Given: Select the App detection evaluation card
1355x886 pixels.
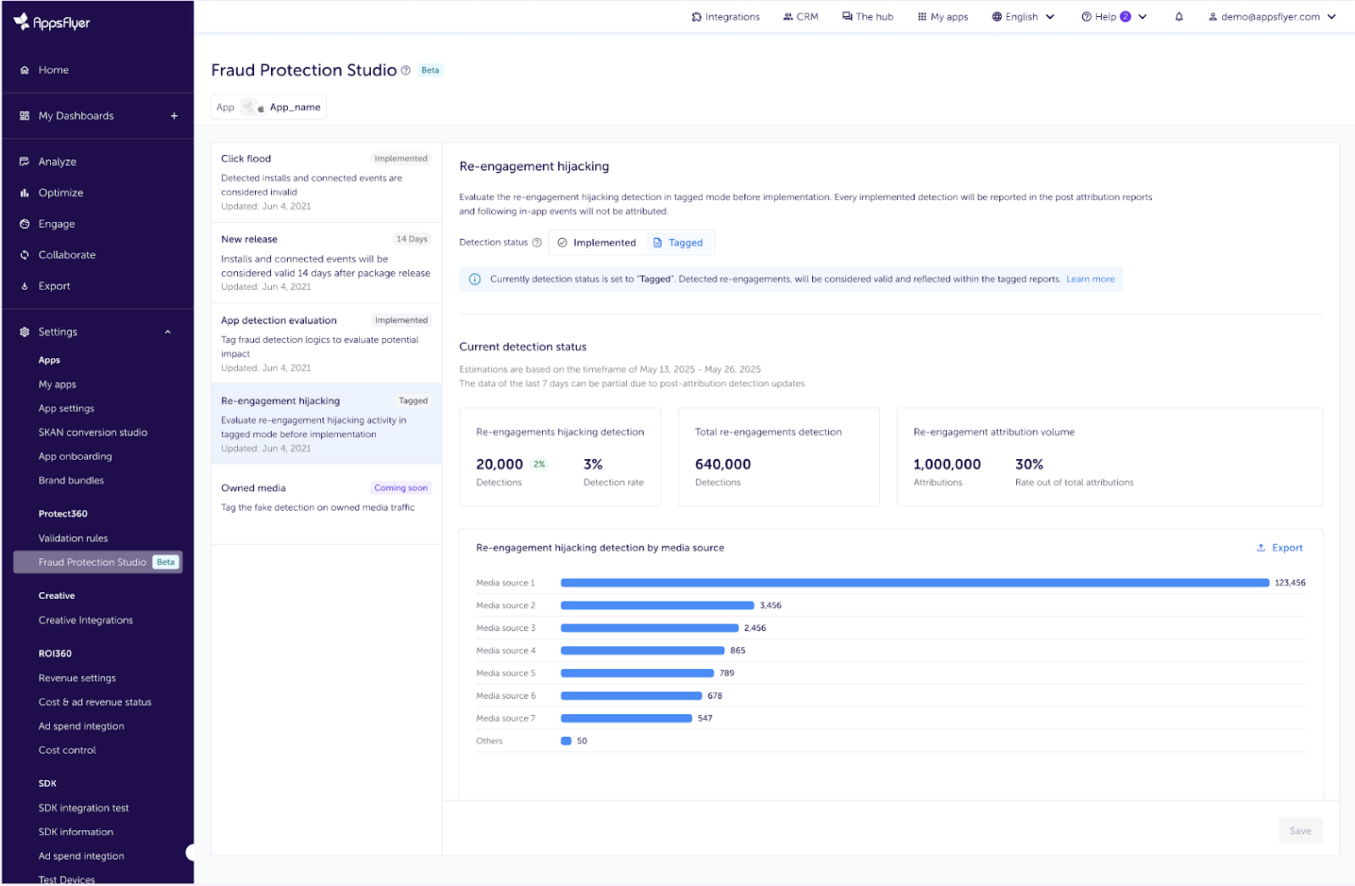Looking at the screenshot, I should tap(326, 344).
